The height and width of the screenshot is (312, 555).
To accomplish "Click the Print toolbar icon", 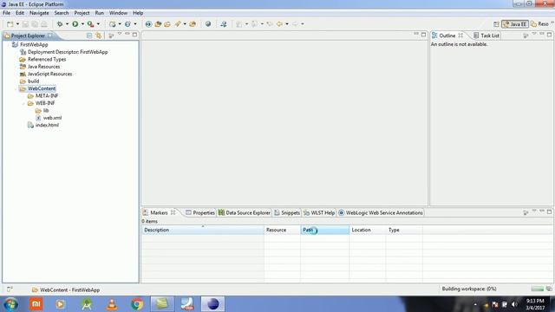I will coord(44,24).
